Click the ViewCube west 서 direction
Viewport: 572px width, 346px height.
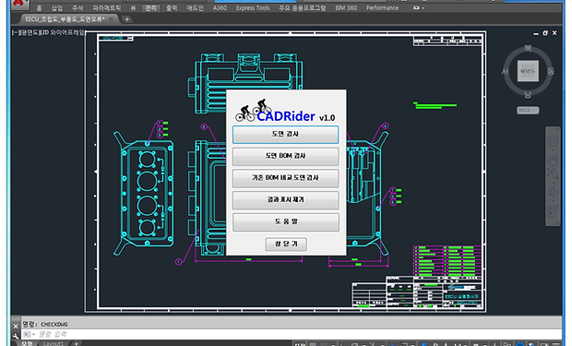pyautogui.click(x=506, y=71)
